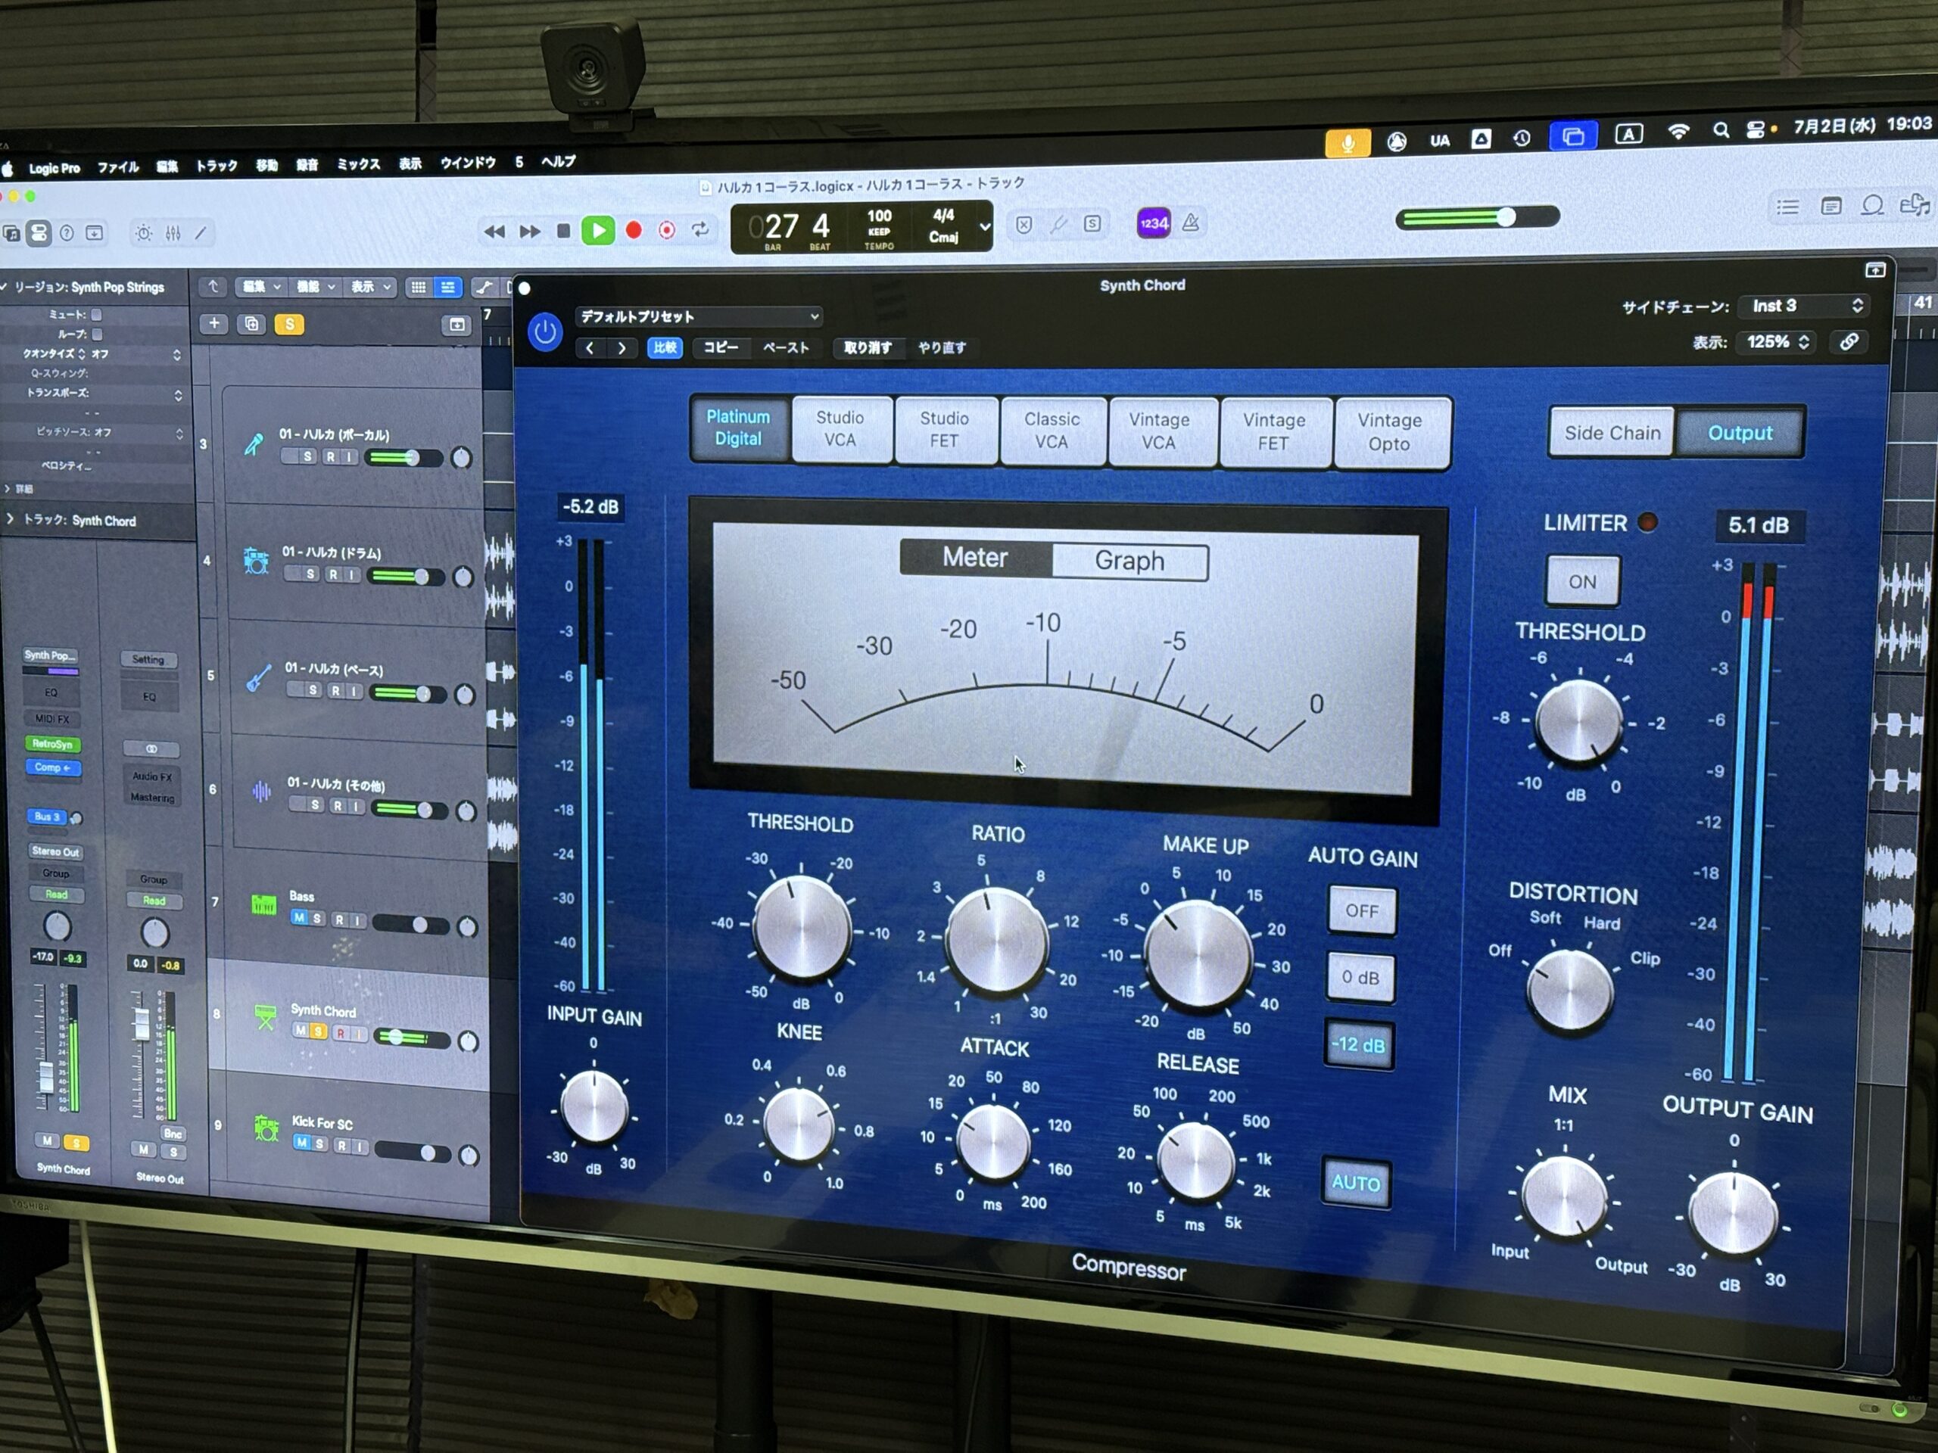Open the 機能 dropdown in tracks area
Screen dimensions: 1938x1453
pyautogui.click(x=316, y=286)
